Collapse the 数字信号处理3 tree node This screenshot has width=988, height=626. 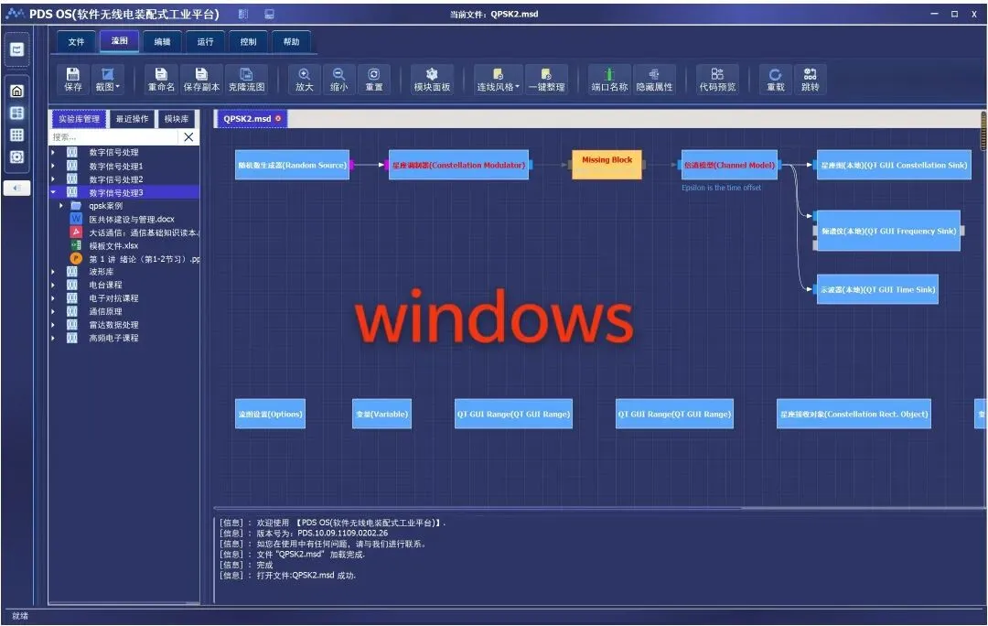click(x=53, y=192)
